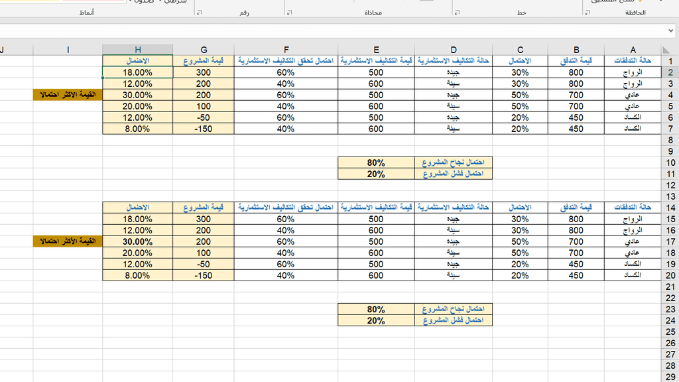The image size is (679, 382).
Task: Select column G header
Action: 204,50
